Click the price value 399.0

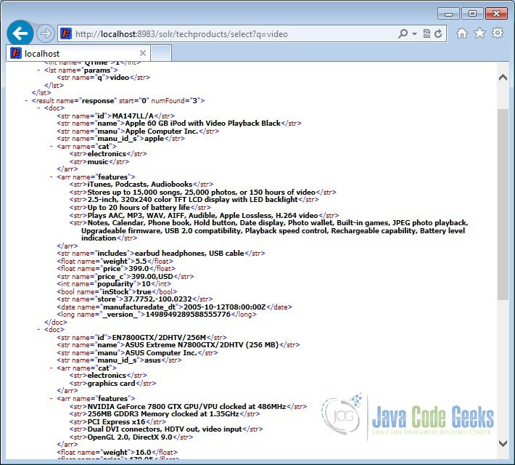(x=139, y=269)
